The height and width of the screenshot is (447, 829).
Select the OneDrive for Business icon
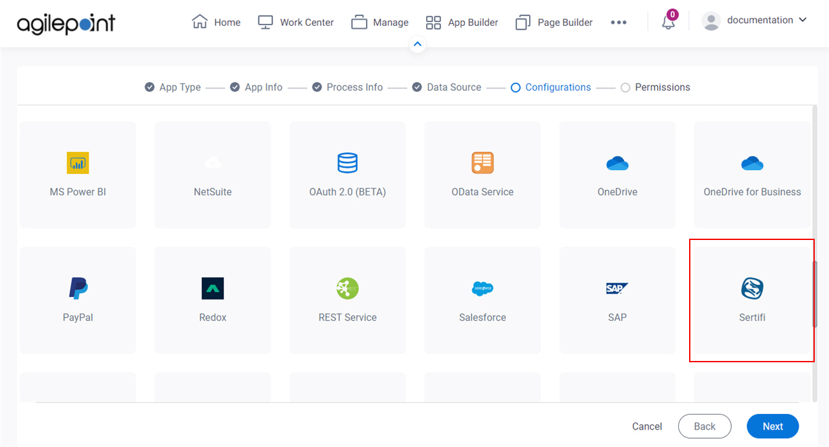753,163
